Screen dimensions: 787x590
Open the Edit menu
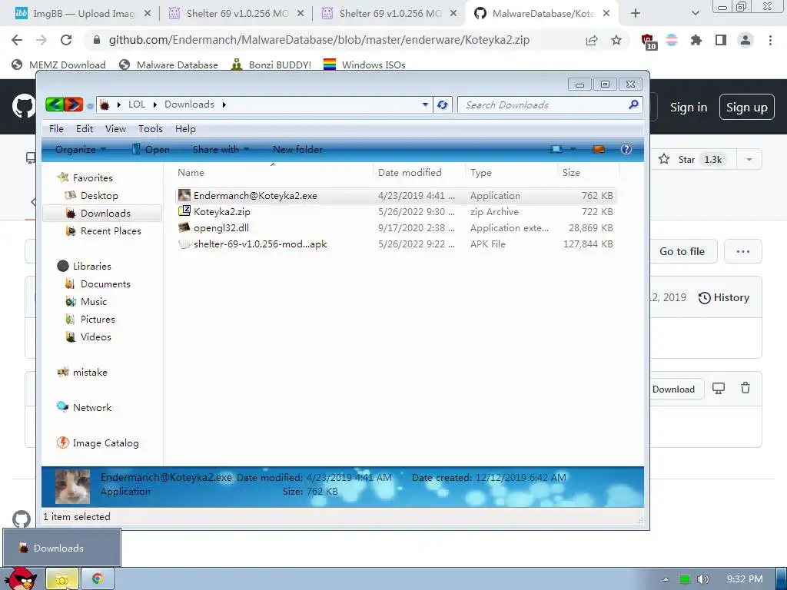pyautogui.click(x=85, y=129)
